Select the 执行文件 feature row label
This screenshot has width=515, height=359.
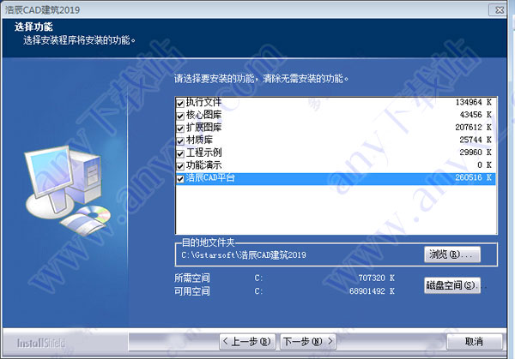pos(204,102)
